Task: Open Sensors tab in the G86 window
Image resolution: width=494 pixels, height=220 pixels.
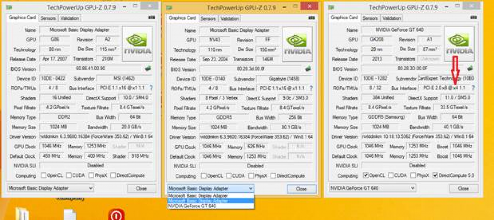Action: tap(48, 18)
